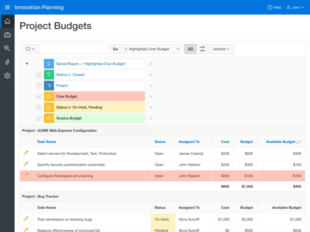This screenshot has width=310, height=232.
Task: Open the Help link
Action: coord(274,7)
